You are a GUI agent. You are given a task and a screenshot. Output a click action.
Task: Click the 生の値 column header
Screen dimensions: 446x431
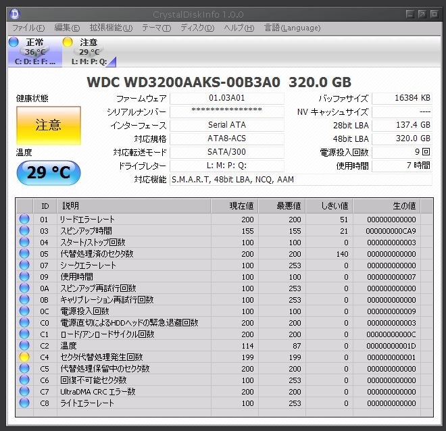(387, 206)
